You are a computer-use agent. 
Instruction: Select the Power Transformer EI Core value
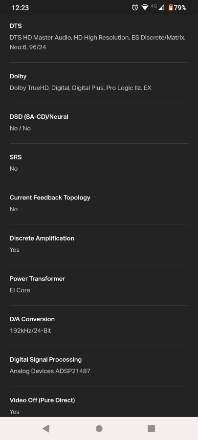pyautogui.click(x=20, y=290)
